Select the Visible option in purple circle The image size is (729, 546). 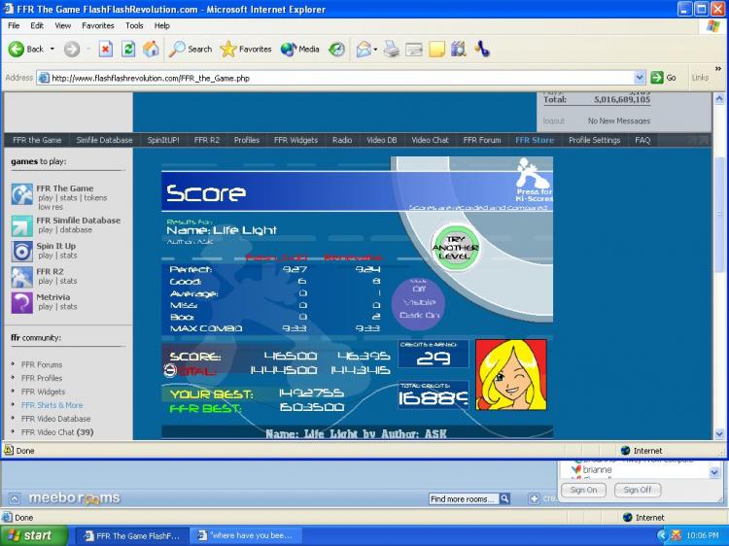point(419,301)
